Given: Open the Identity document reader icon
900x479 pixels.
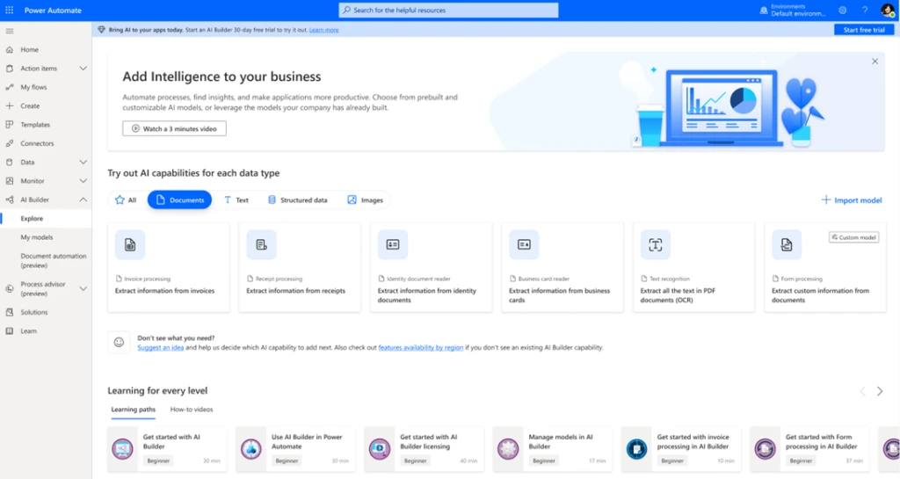Looking at the screenshot, I should [x=393, y=244].
